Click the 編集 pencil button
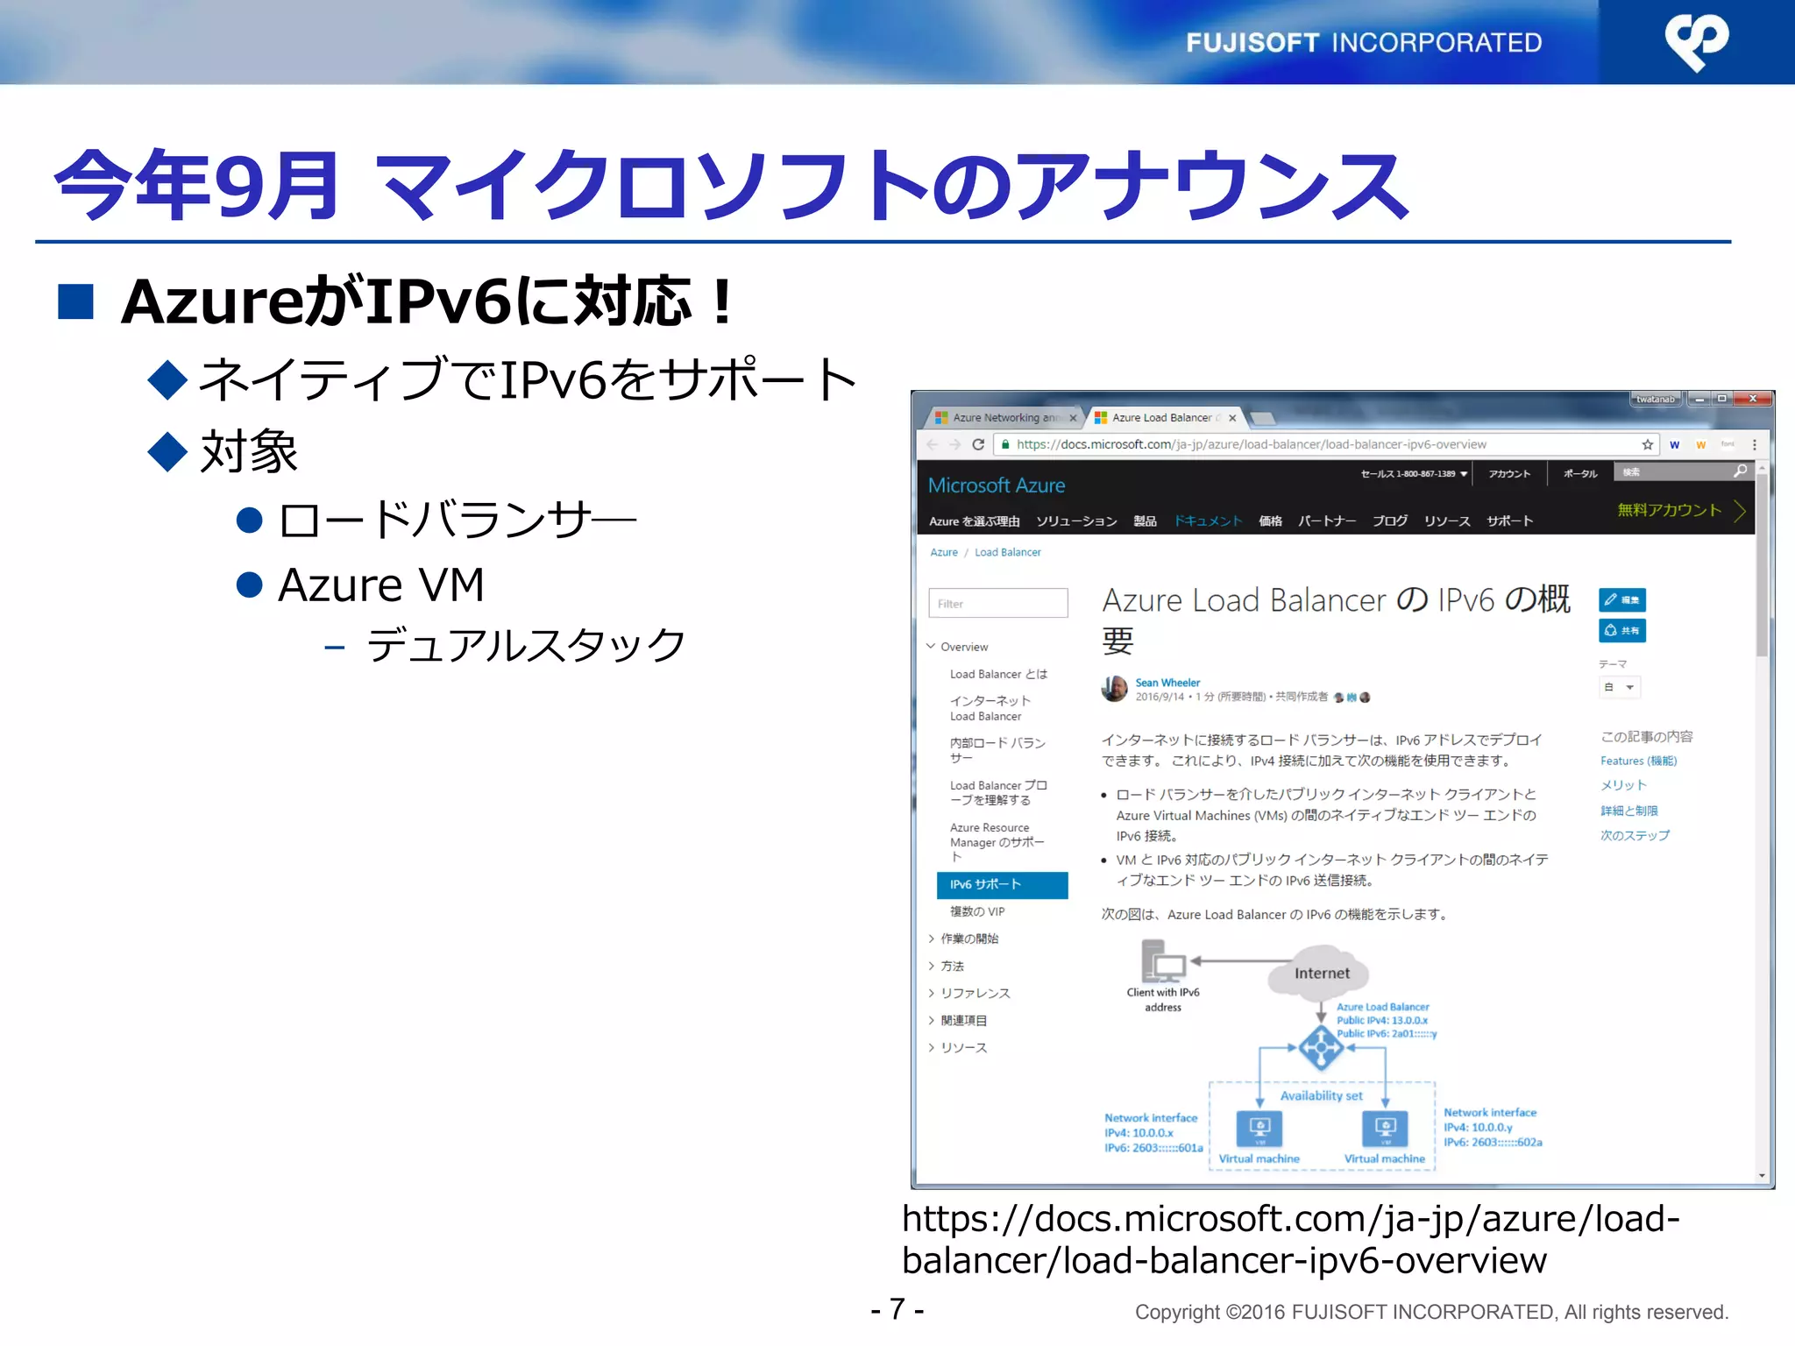1795x1346 pixels. click(x=1621, y=599)
